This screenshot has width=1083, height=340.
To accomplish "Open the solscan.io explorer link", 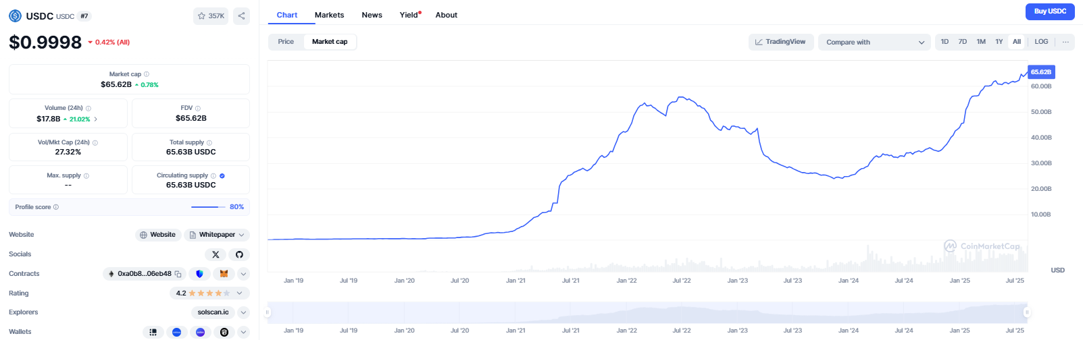I will pyautogui.click(x=213, y=312).
